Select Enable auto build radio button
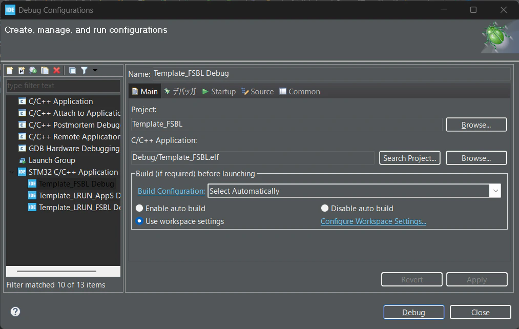The width and height of the screenshot is (519, 329). click(139, 208)
